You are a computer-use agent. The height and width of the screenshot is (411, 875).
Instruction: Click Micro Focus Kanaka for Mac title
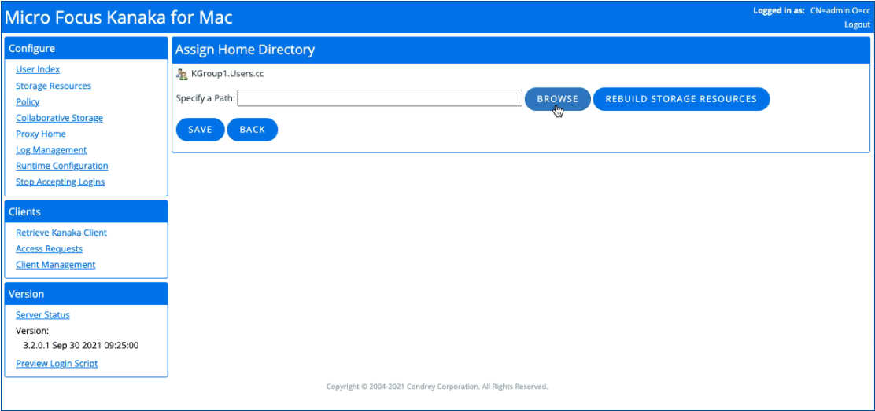[x=119, y=17]
